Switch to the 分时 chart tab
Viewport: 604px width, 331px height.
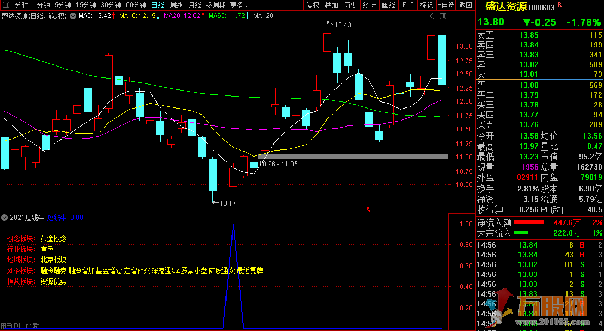[x=22, y=5]
